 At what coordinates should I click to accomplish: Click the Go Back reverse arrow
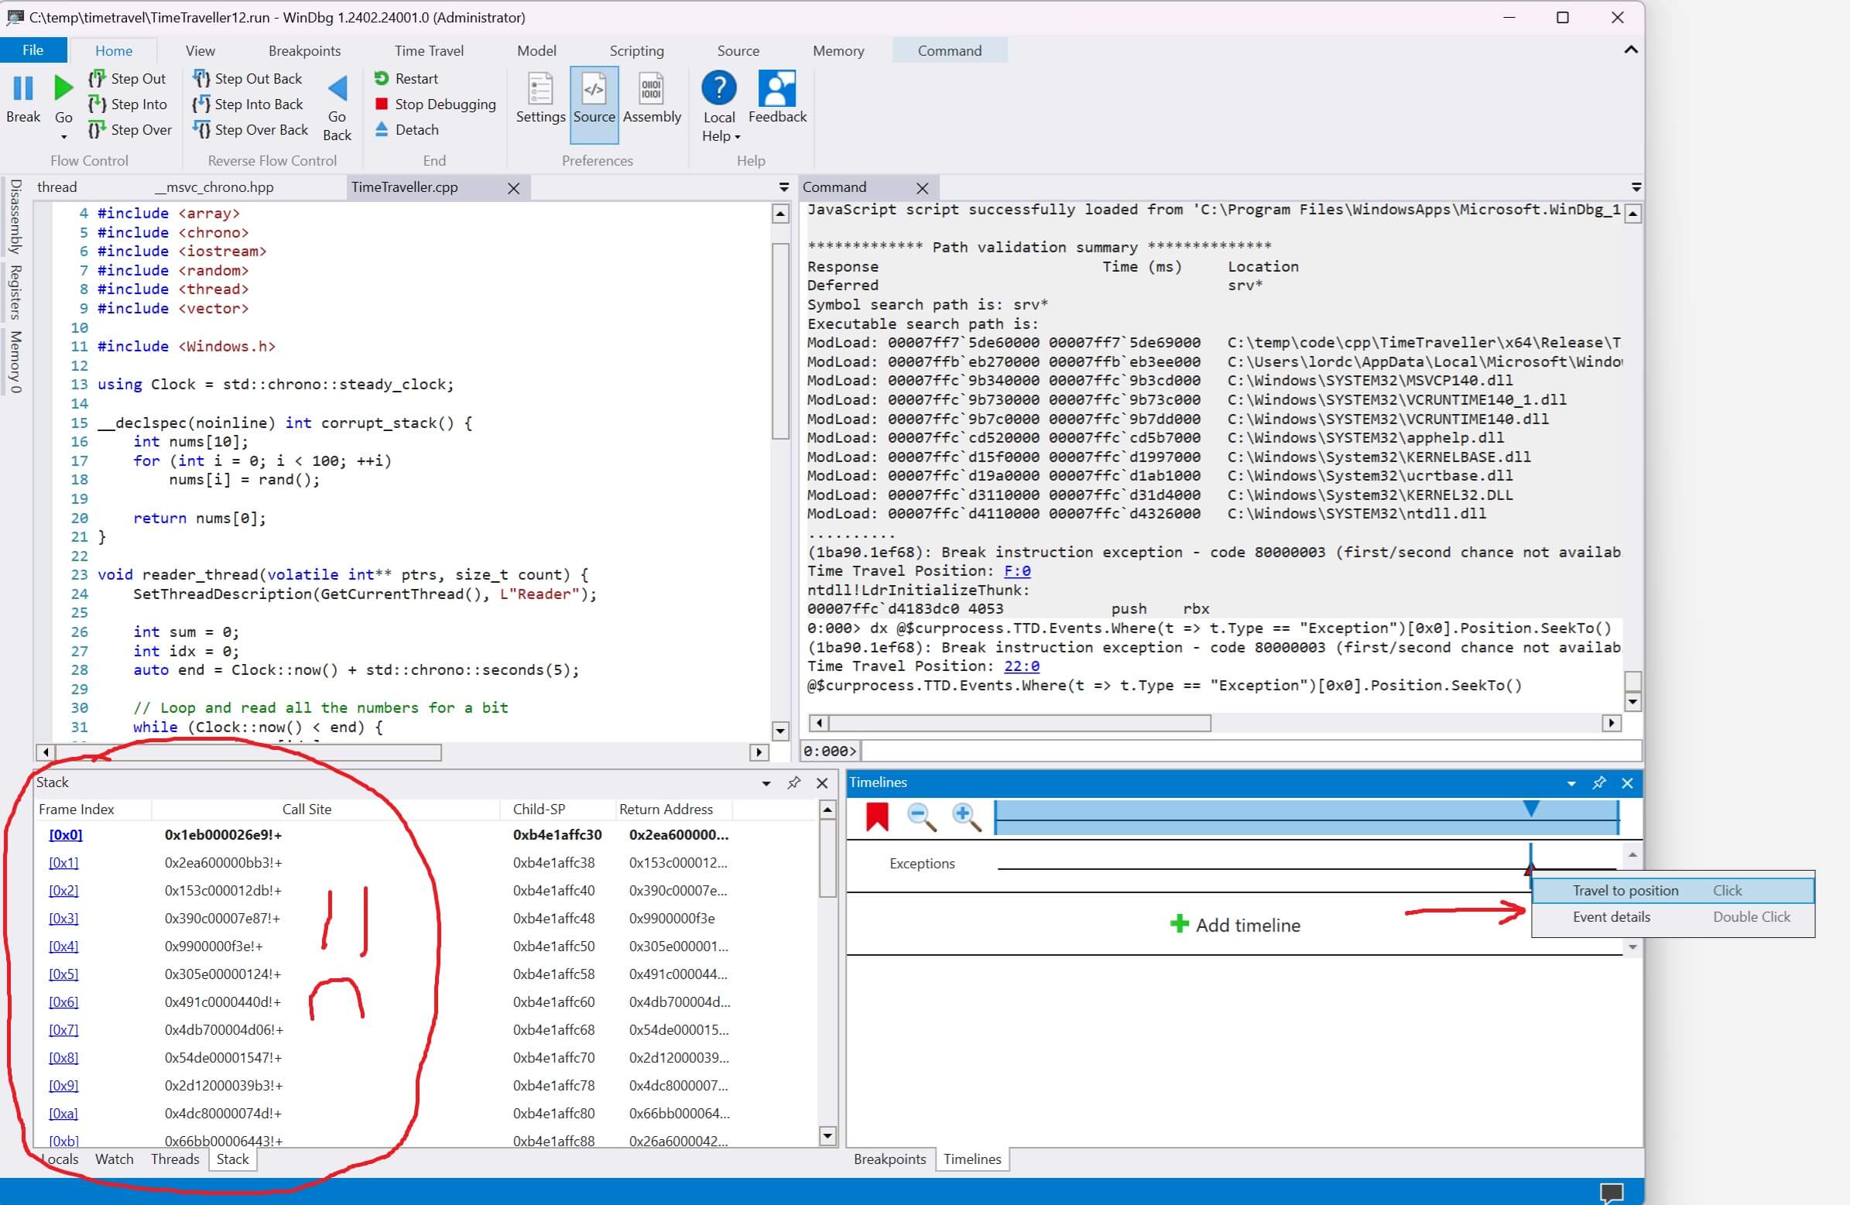point(337,89)
